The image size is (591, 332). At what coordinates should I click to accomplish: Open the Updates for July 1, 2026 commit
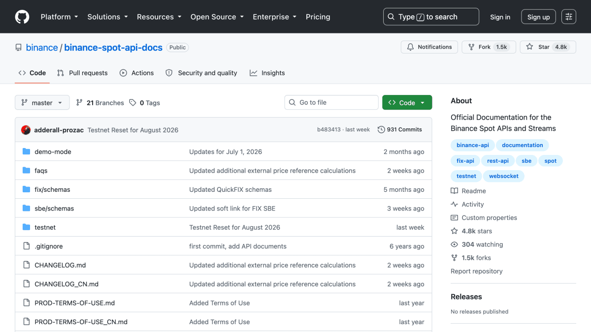tap(226, 151)
